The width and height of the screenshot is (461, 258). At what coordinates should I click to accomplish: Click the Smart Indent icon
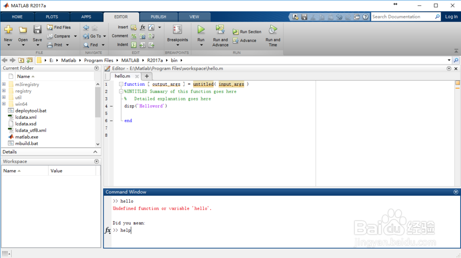click(134, 45)
